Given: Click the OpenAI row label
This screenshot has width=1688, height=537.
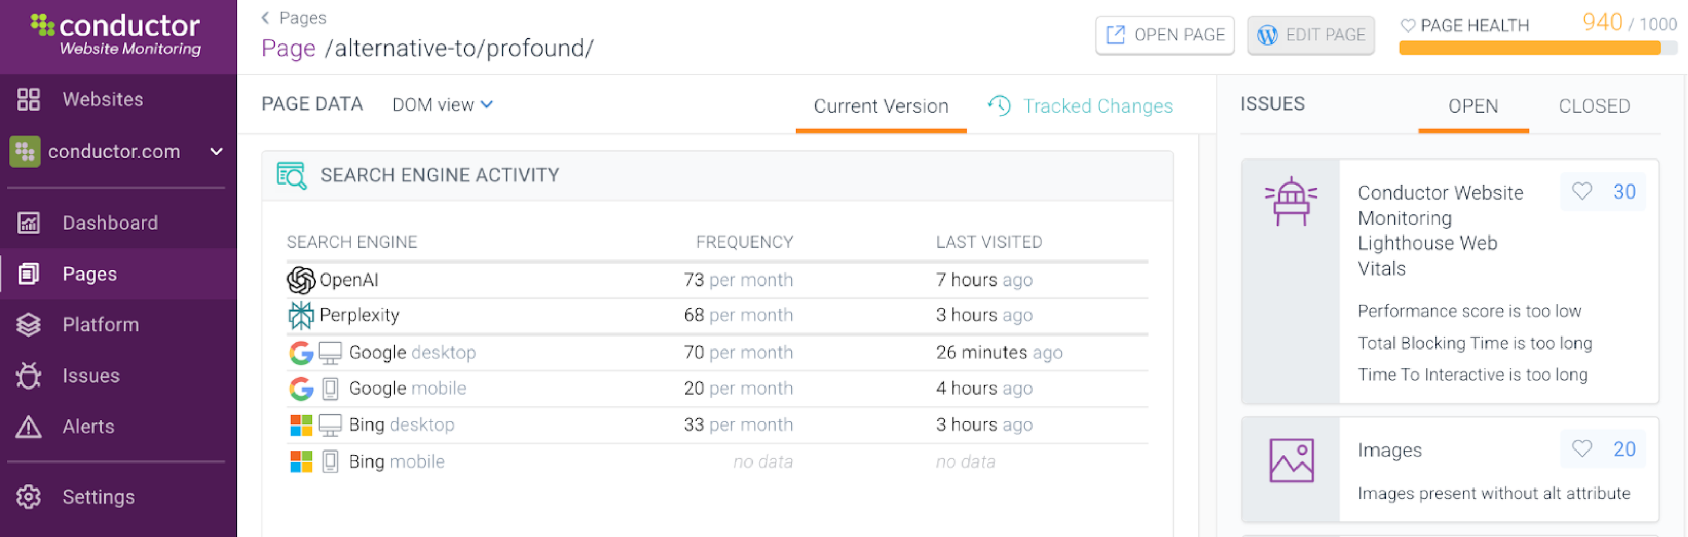Looking at the screenshot, I should point(349,280).
